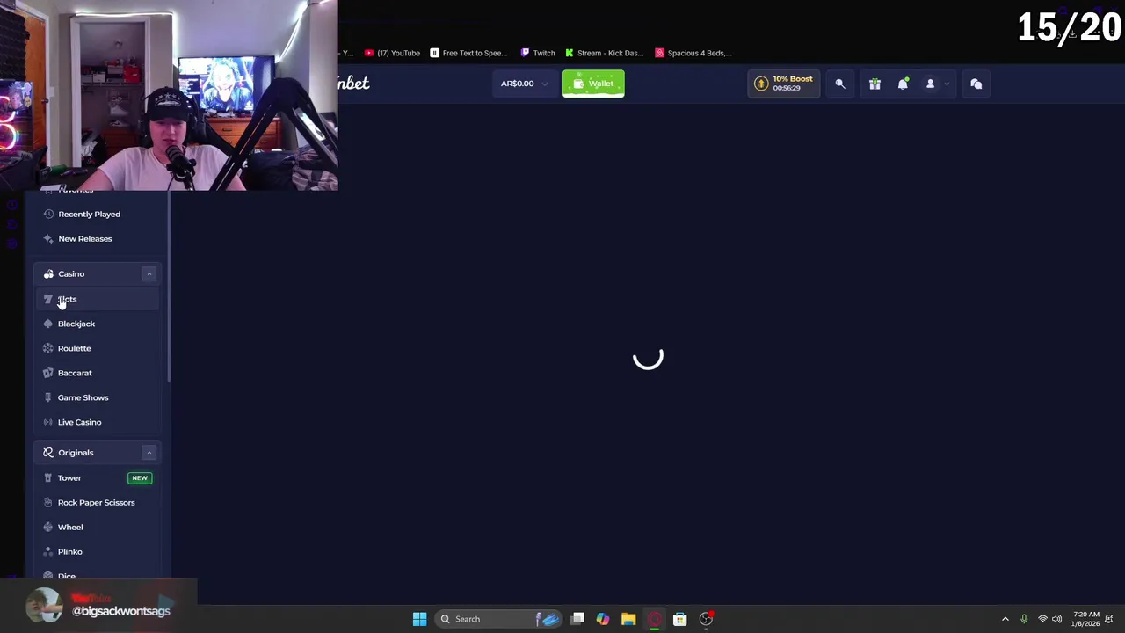Open the notifications bell
Screen dimensions: 1125x633
903,84
